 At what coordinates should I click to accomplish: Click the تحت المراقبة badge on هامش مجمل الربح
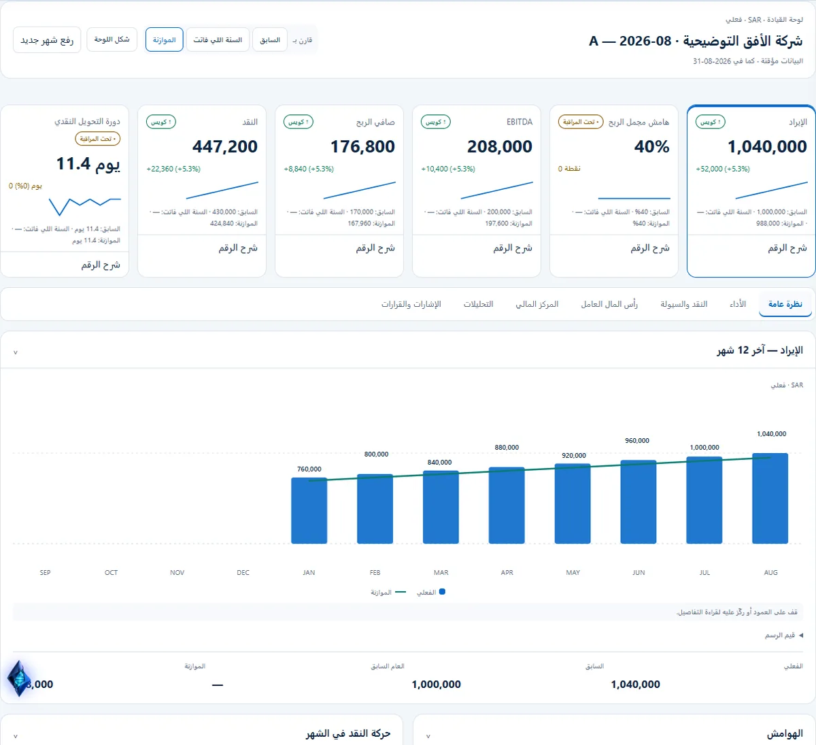coord(581,122)
